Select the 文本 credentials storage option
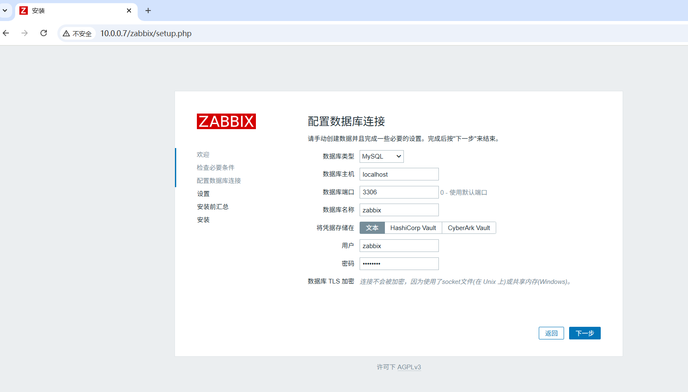688x392 pixels. (x=372, y=228)
